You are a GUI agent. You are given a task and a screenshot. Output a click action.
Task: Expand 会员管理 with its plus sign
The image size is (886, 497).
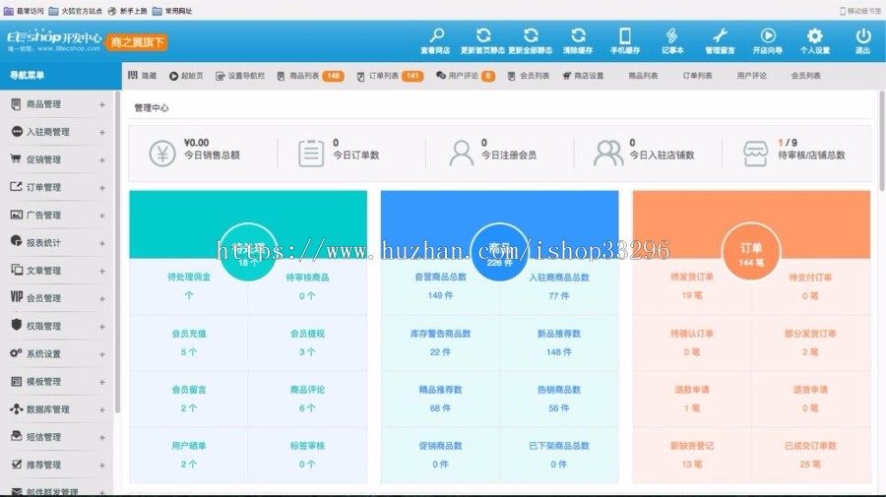(102, 298)
